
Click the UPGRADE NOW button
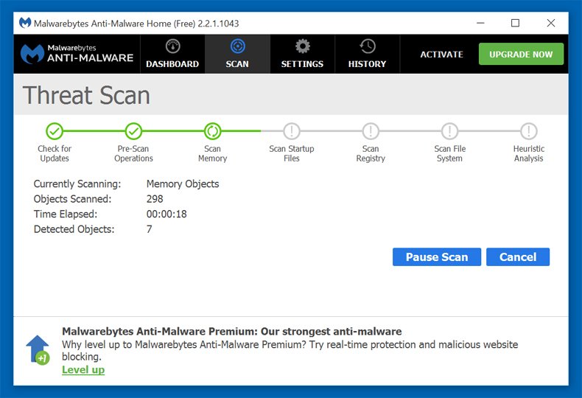[x=521, y=55]
